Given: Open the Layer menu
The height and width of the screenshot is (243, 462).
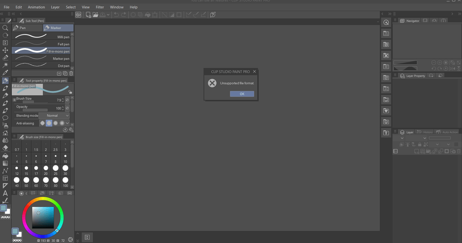Looking at the screenshot, I should click(55, 7).
